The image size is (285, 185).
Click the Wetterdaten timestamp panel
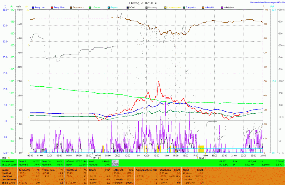click(9, 163)
